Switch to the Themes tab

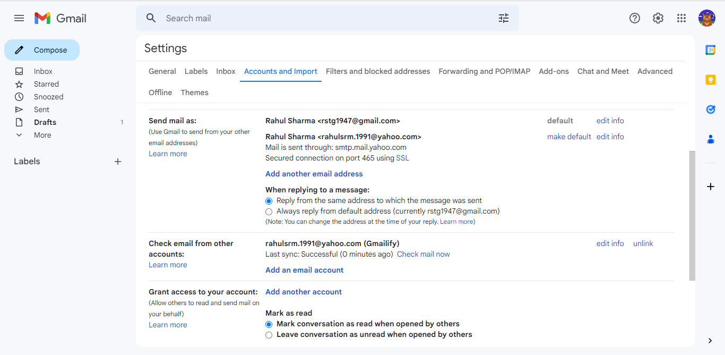point(195,92)
